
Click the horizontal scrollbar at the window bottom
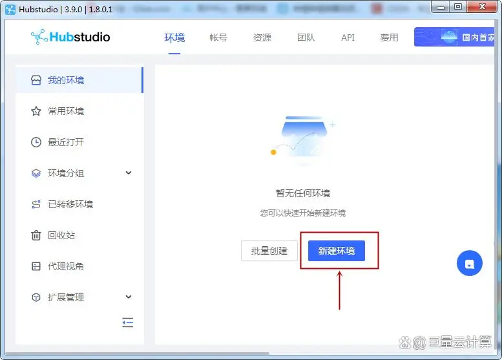coord(137,354)
